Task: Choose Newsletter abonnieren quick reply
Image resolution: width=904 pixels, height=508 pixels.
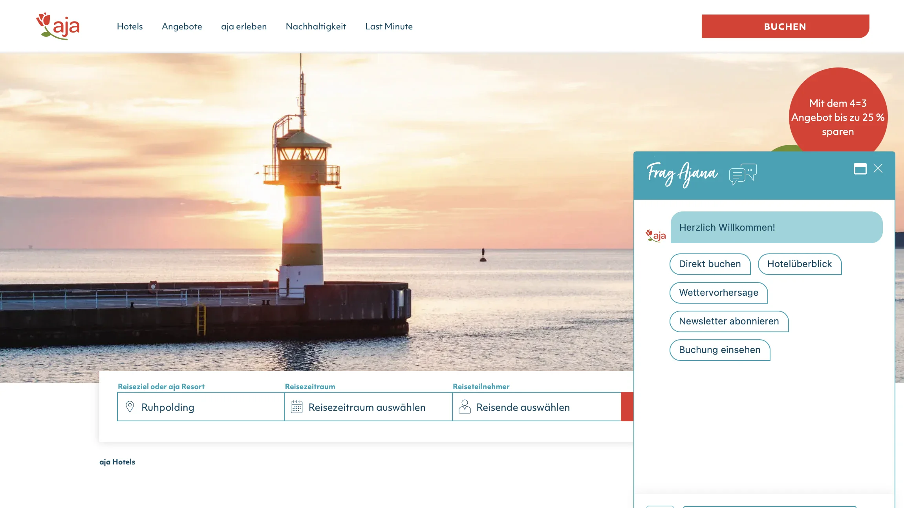Action: pyautogui.click(x=729, y=321)
